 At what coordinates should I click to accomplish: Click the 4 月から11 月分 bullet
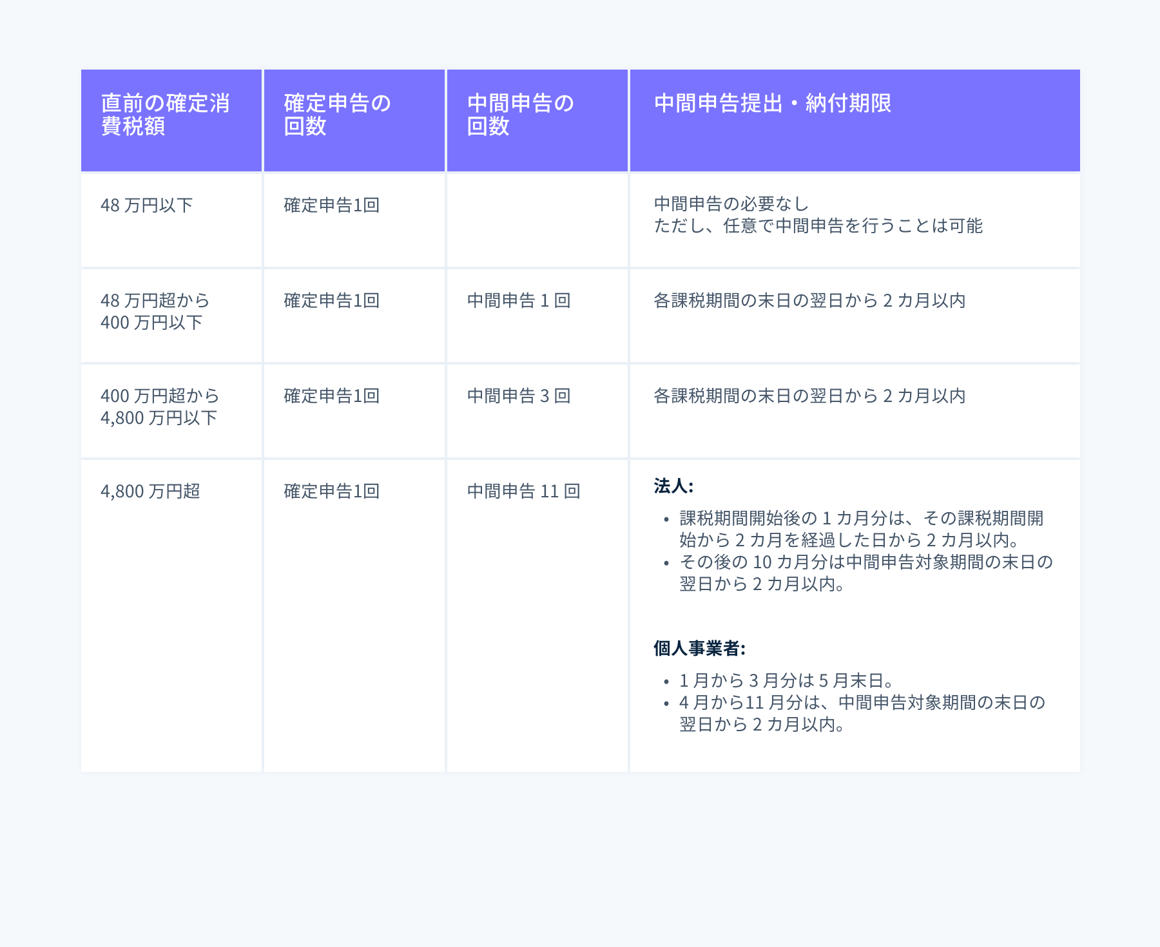[862, 714]
